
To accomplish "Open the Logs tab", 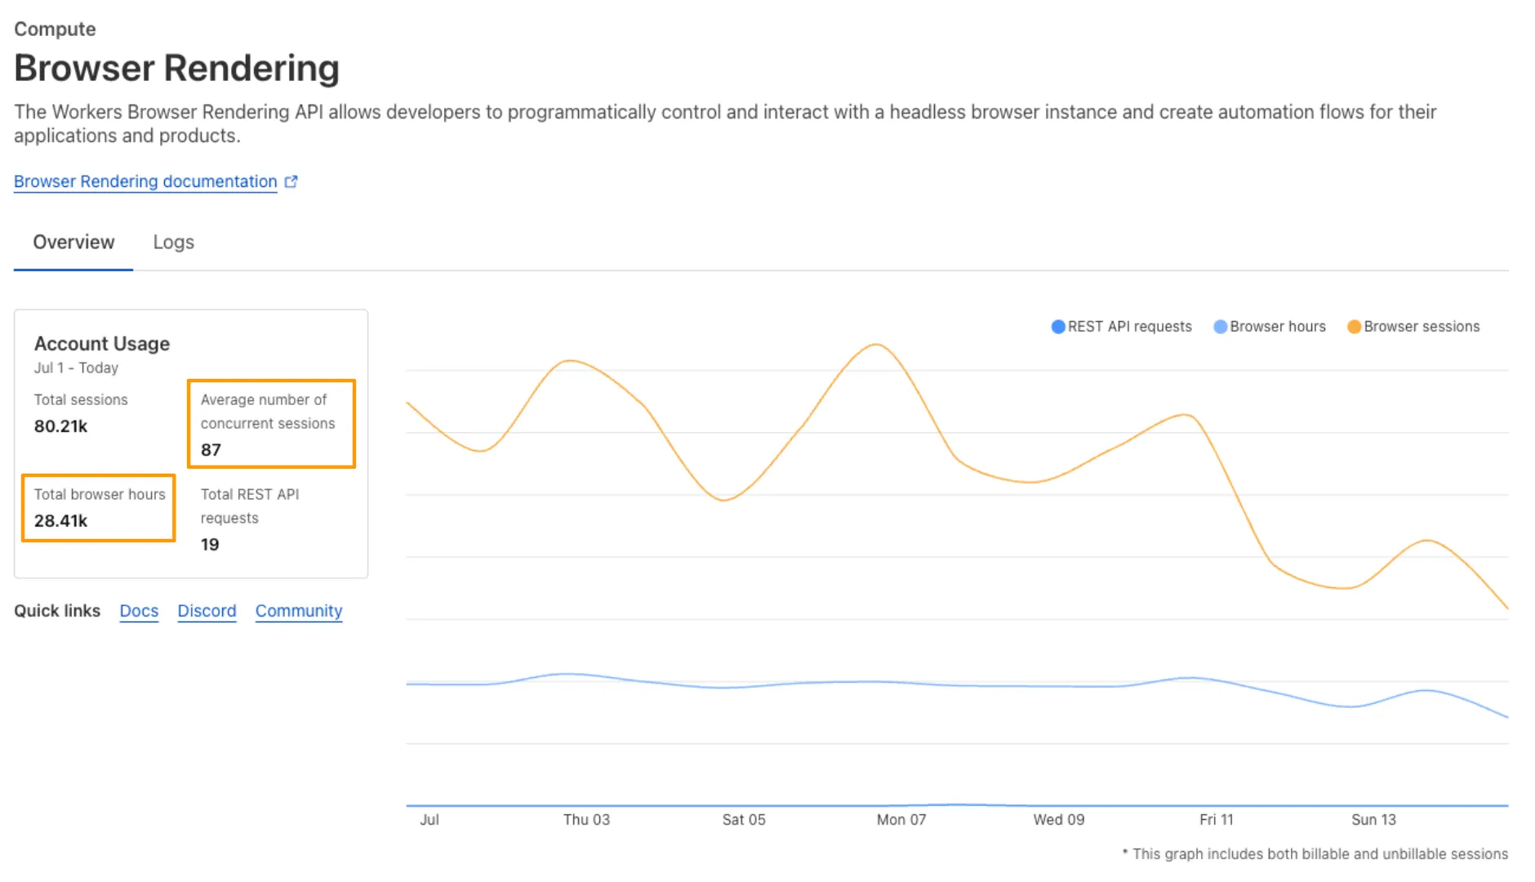I will pyautogui.click(x=172, y=242).
